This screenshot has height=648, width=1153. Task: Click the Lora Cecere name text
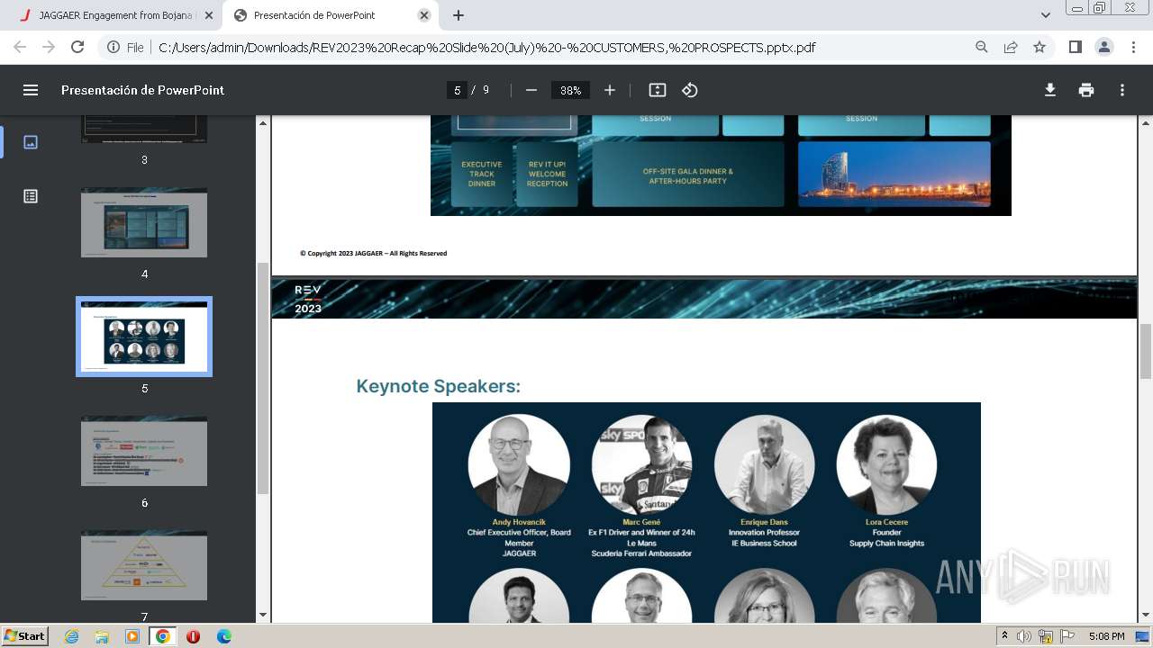886,522
